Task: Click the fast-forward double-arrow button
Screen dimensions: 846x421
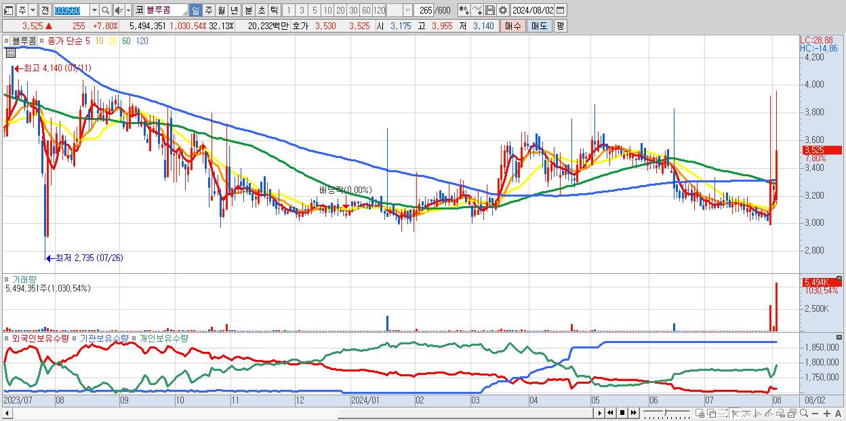Action: (634, 413)
